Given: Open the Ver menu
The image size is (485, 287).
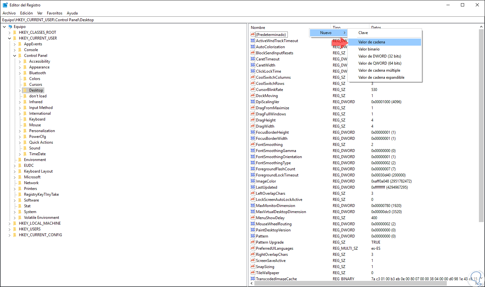Looking at the screenshot, I should point(40,13).
